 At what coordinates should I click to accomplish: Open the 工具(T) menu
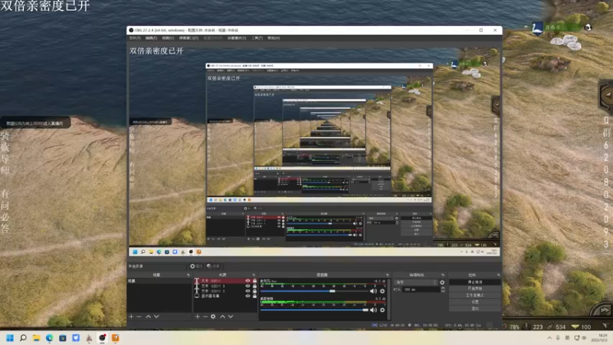pyautogui.click(x=257, y=38)
